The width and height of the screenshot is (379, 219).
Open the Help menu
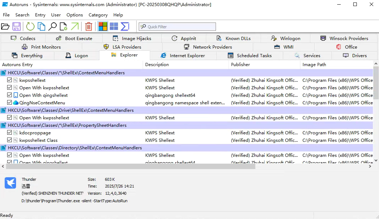pos(118,15)
